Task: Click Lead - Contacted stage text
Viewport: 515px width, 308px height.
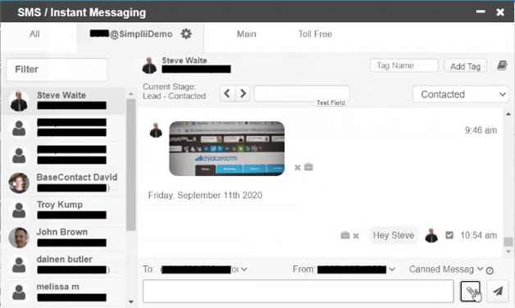Action: coord(174,96)
